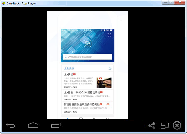Tap the gavel thumbnail image
The width and height of the screenshot is (187, 134).
(x=104, y=82)
